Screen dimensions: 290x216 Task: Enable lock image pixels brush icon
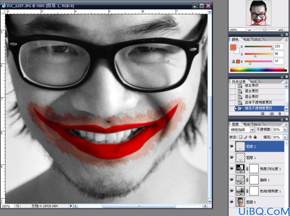[x=246, y=137]
